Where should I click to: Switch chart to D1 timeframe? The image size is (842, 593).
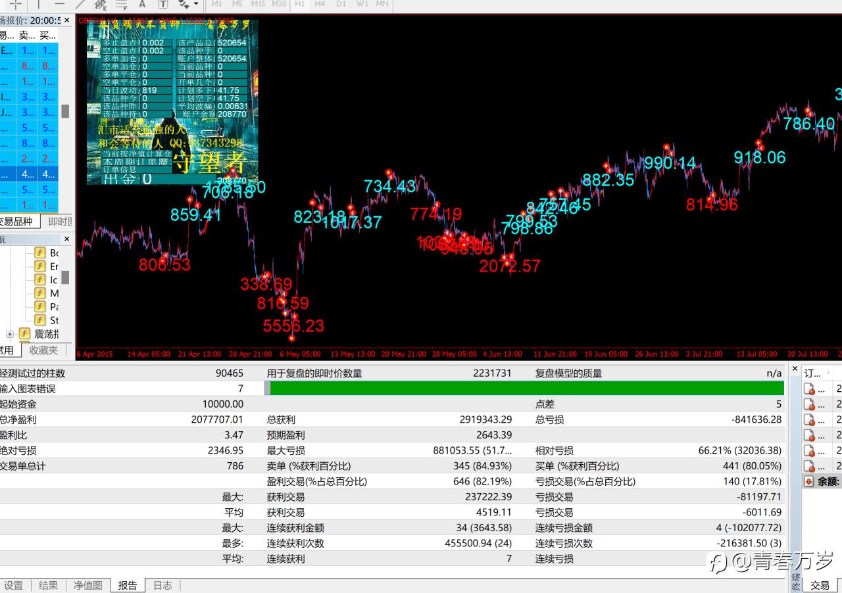[341, 4]
